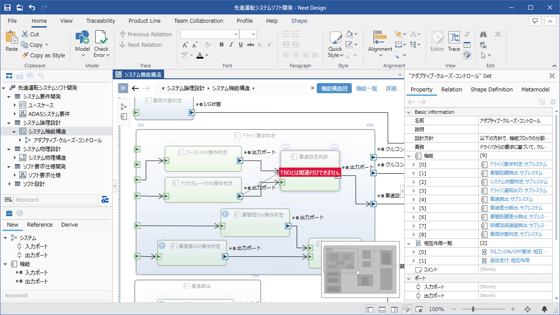Click the Cut scissors icon
560x315 pixels.
click(24, 34)
